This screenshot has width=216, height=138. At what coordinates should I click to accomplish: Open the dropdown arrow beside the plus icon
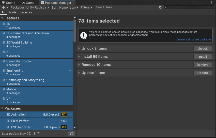[x=7, y=7]
